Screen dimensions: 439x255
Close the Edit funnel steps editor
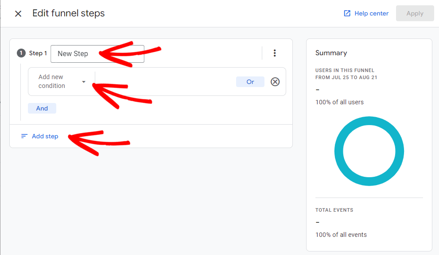[18, 13]
